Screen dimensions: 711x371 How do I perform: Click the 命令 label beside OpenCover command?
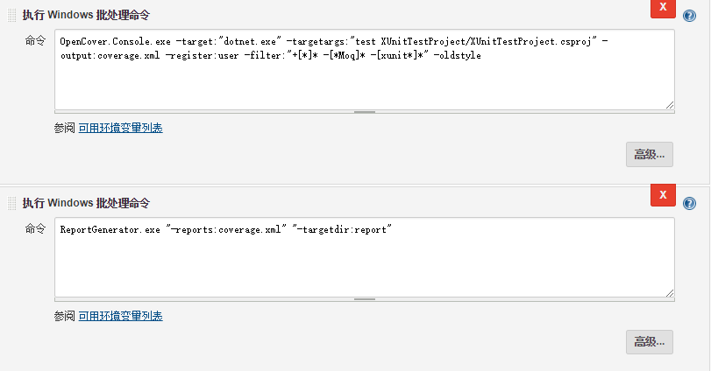(35, 40)
